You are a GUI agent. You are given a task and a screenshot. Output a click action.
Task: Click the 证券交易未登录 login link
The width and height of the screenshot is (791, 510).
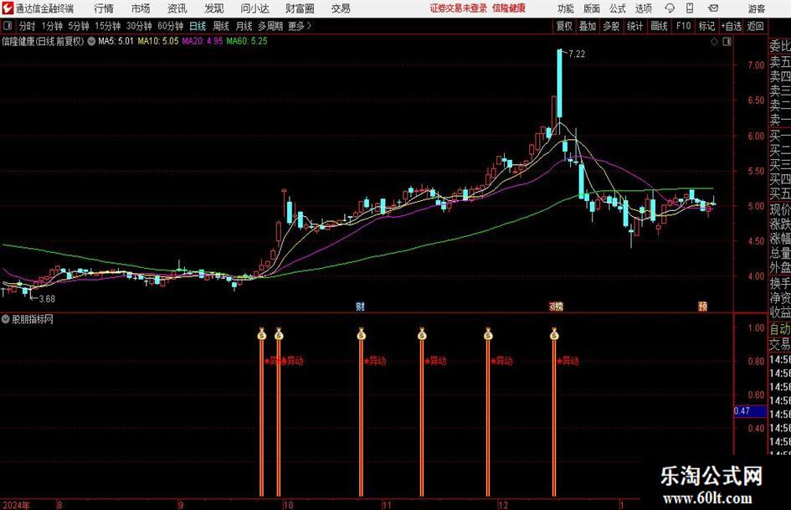(x=459, y=8)
